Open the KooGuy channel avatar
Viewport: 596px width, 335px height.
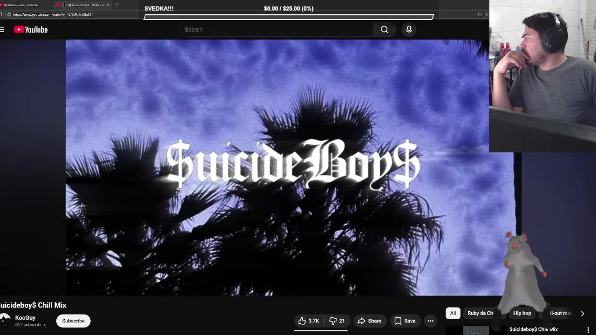pos(5,321)
